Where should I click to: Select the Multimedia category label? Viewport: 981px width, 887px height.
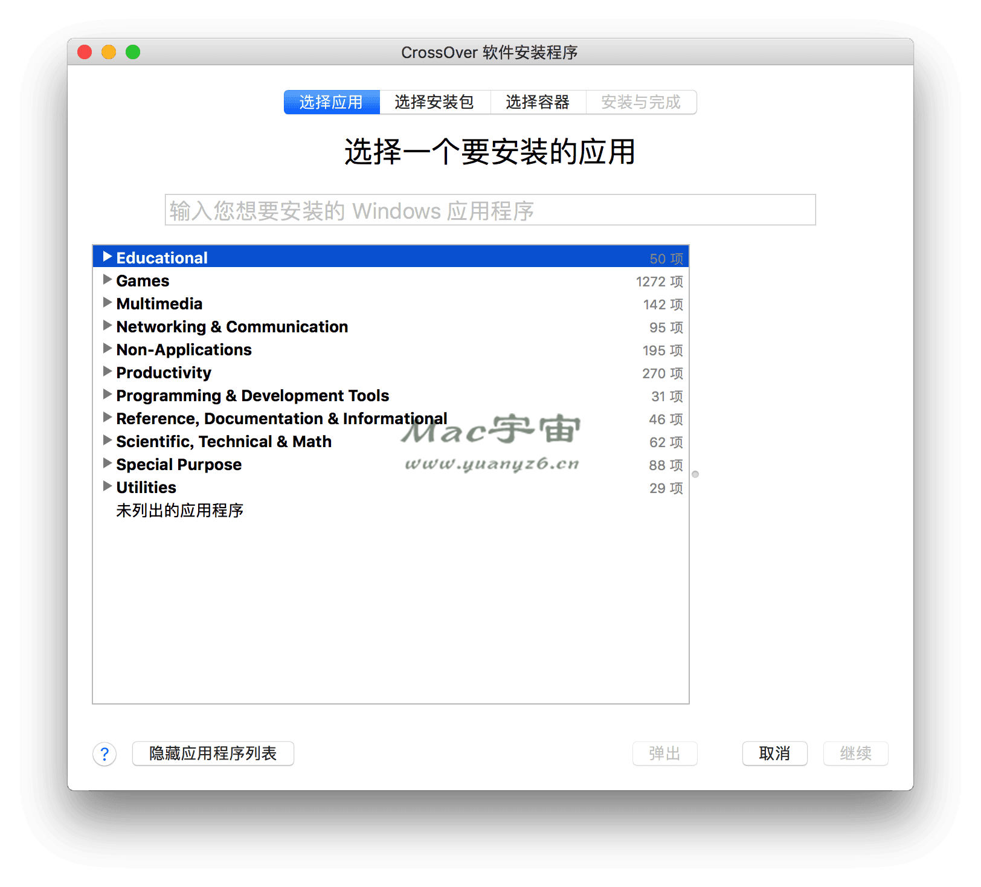tap(159, 304)
